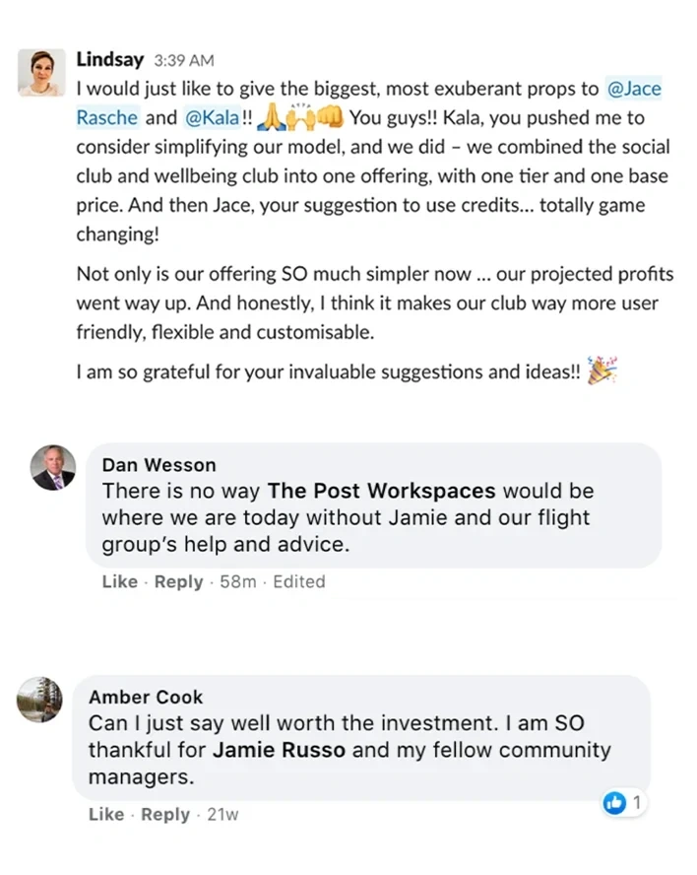Viewport: 697px width, 875px height.
Task: Open the @Kala mention link
Action: tap(212, 118)
